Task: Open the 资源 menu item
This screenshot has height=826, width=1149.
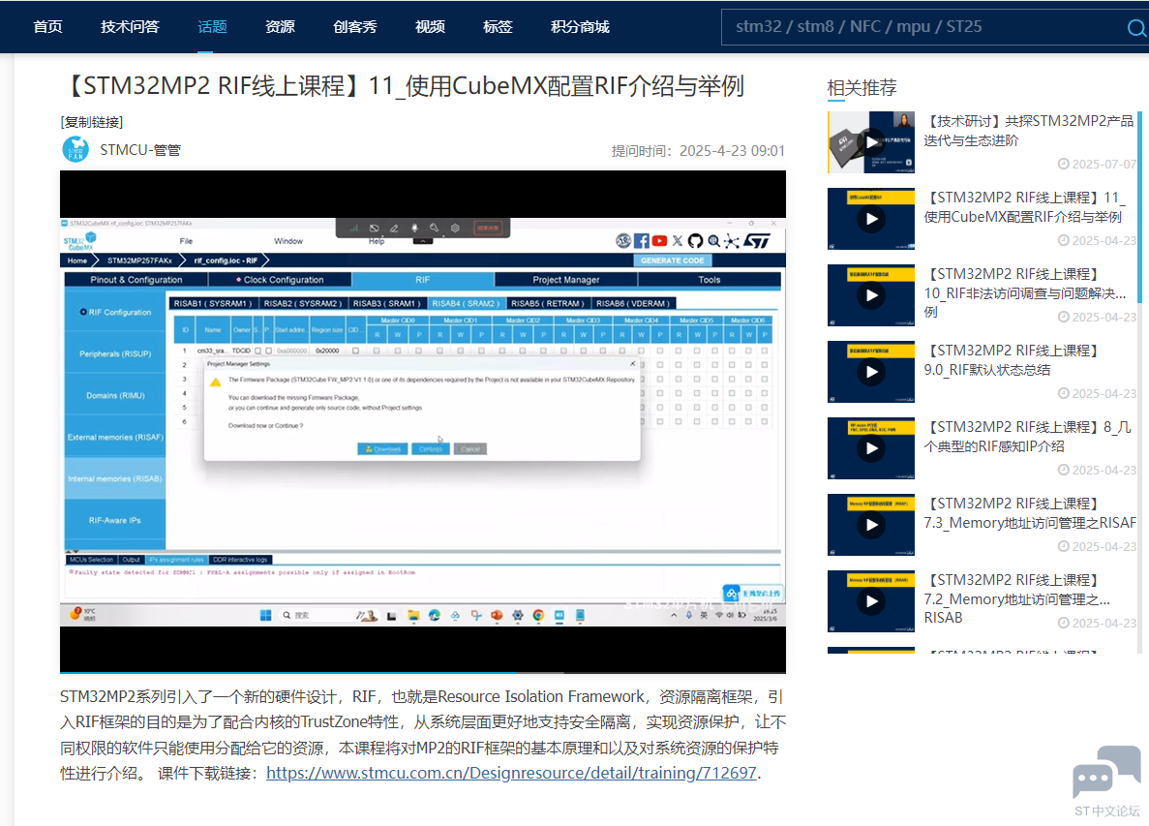Action: 280,27
